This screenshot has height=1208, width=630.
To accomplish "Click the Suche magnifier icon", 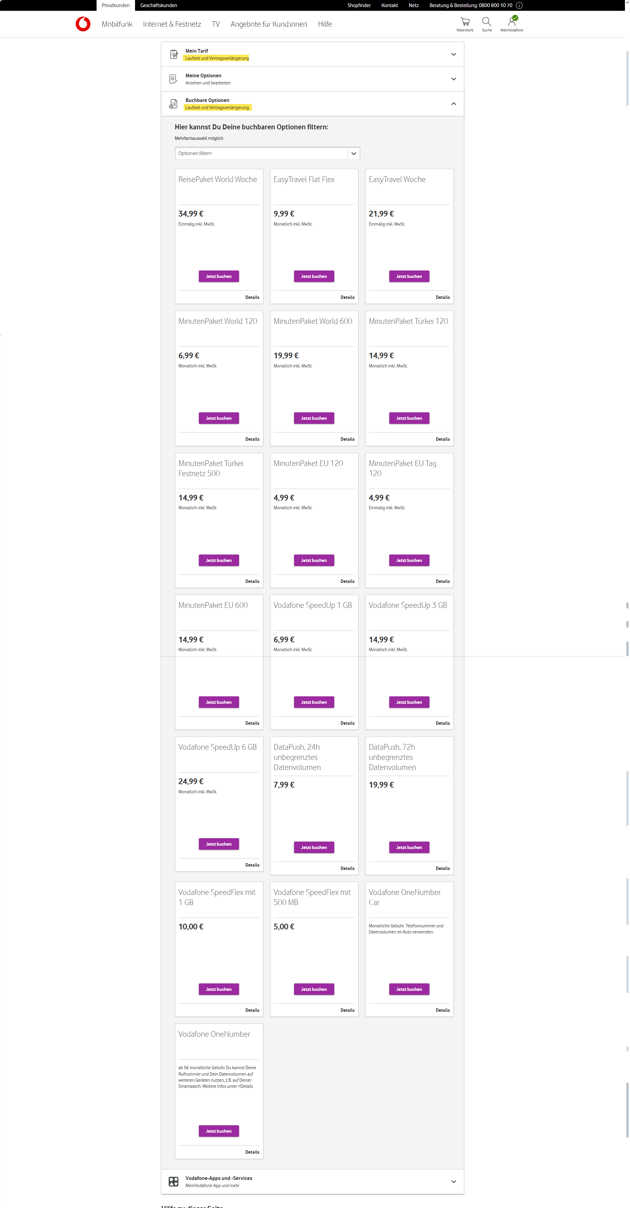I will click(487, 22).
